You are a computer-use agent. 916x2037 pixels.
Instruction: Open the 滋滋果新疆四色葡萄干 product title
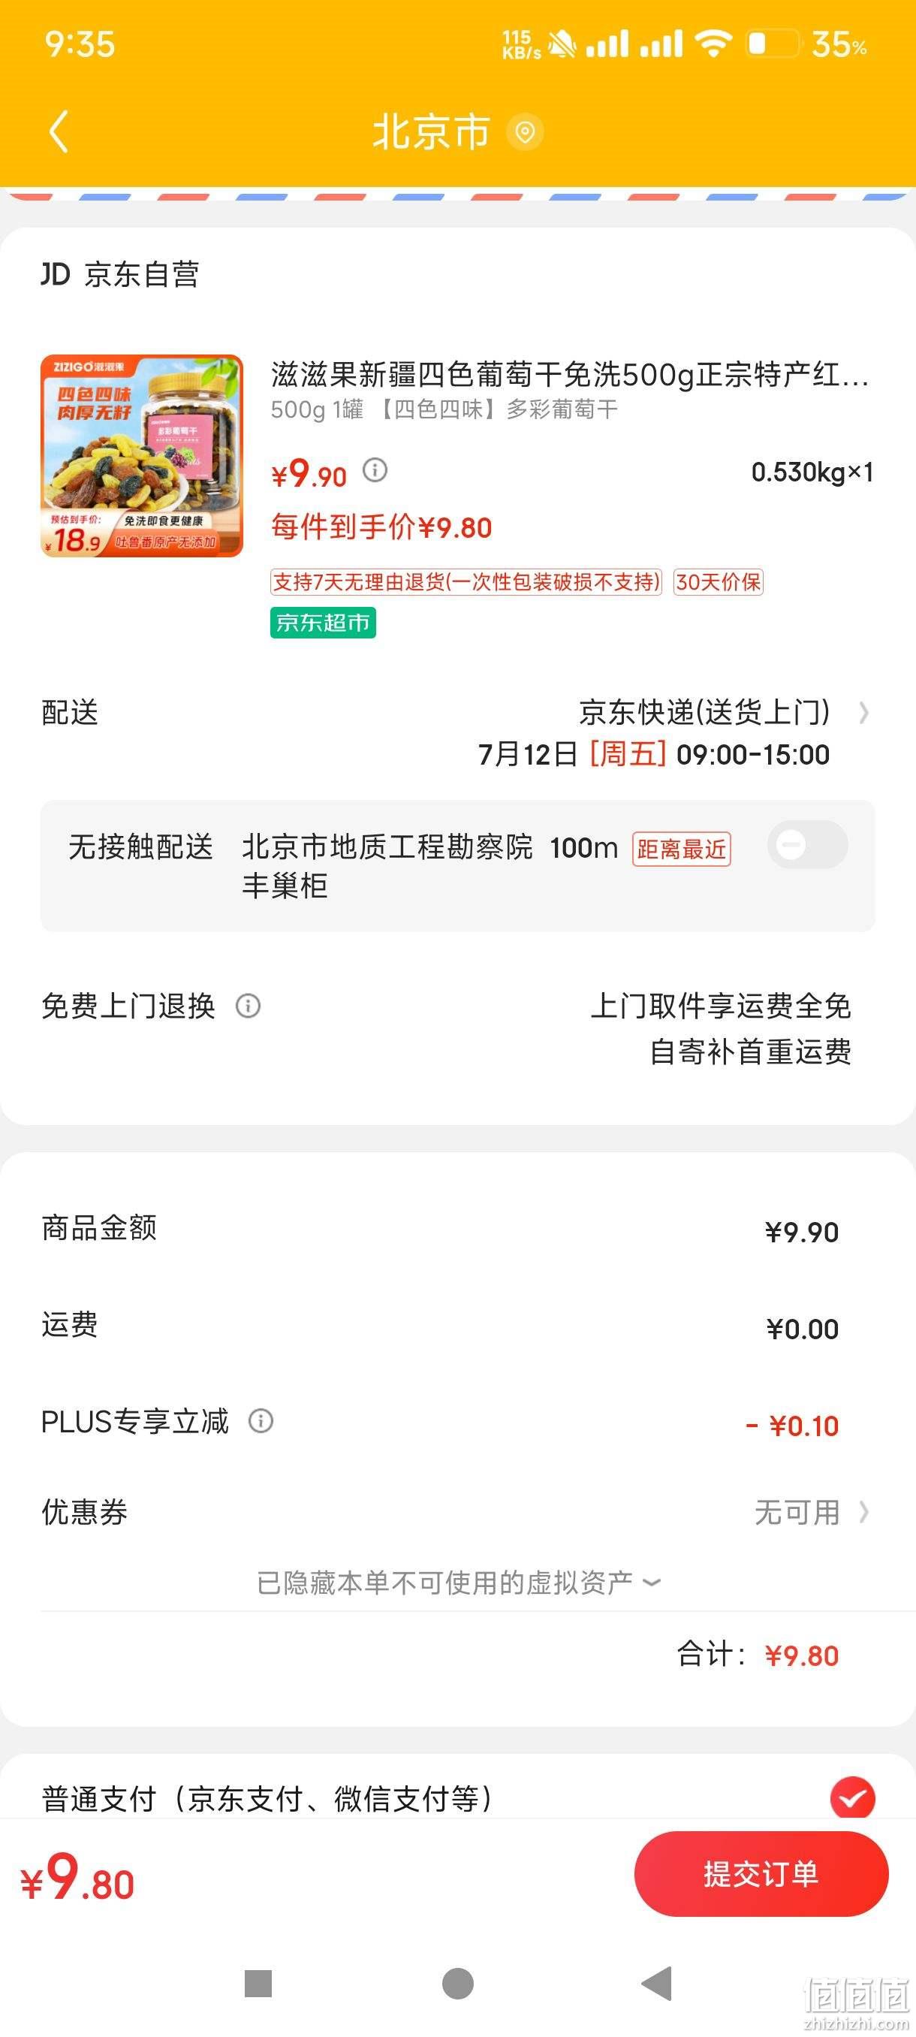[570, 374]
